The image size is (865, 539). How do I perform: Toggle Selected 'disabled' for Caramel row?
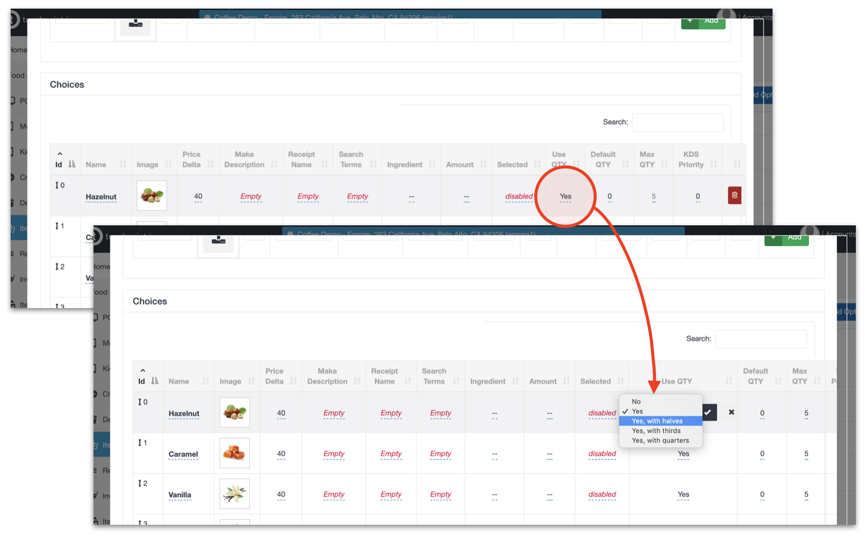[602, 454]
